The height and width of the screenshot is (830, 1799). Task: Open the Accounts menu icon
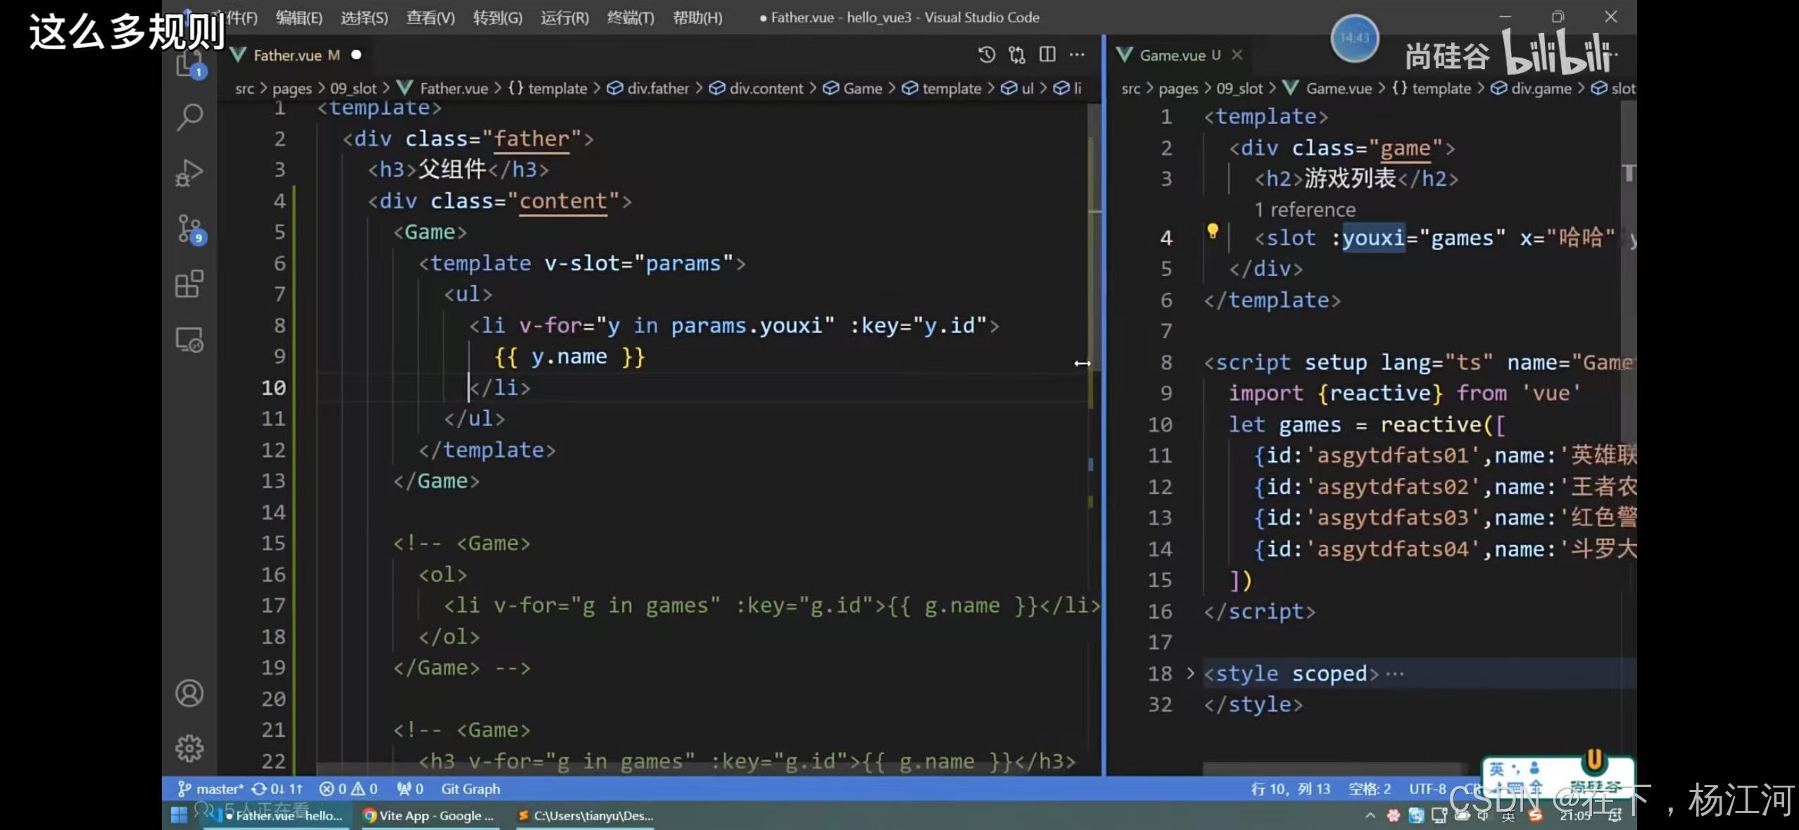point(189,693)
